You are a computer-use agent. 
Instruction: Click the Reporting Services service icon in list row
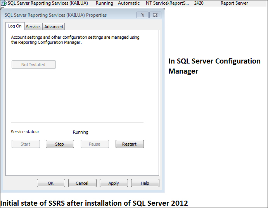(4, 3)
